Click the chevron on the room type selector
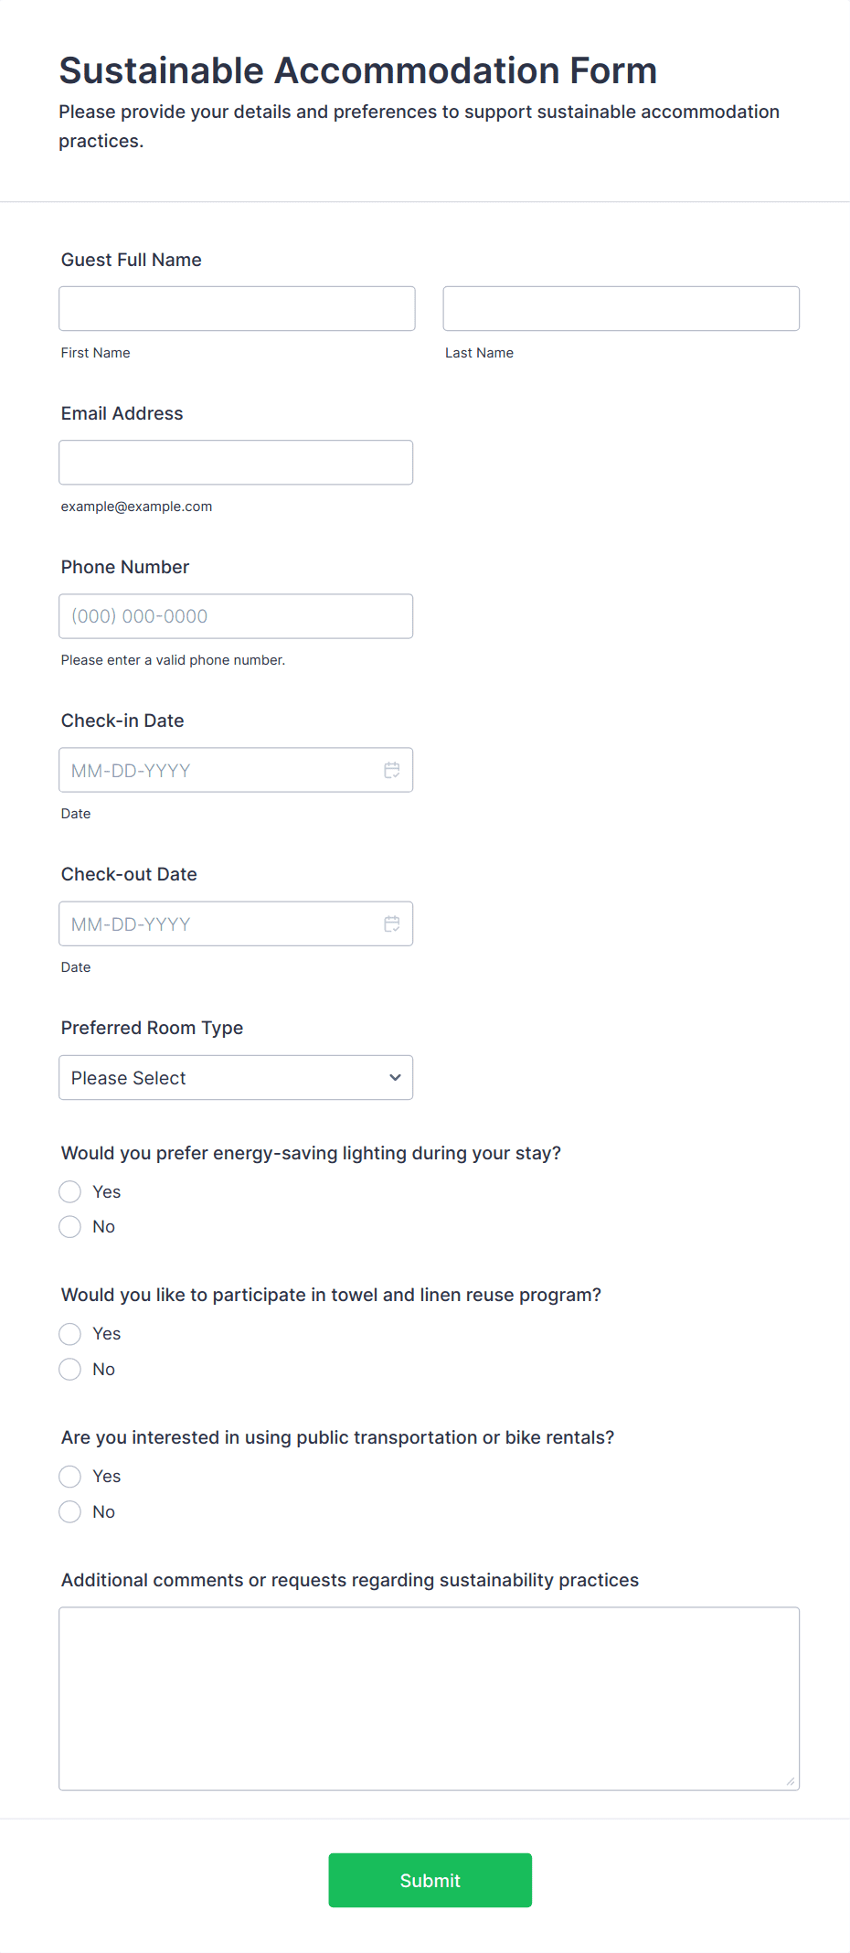 tap(394, 1077)
